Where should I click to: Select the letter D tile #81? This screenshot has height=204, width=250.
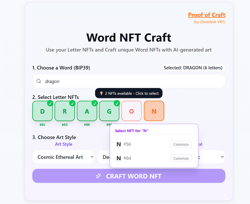(42, 111)
